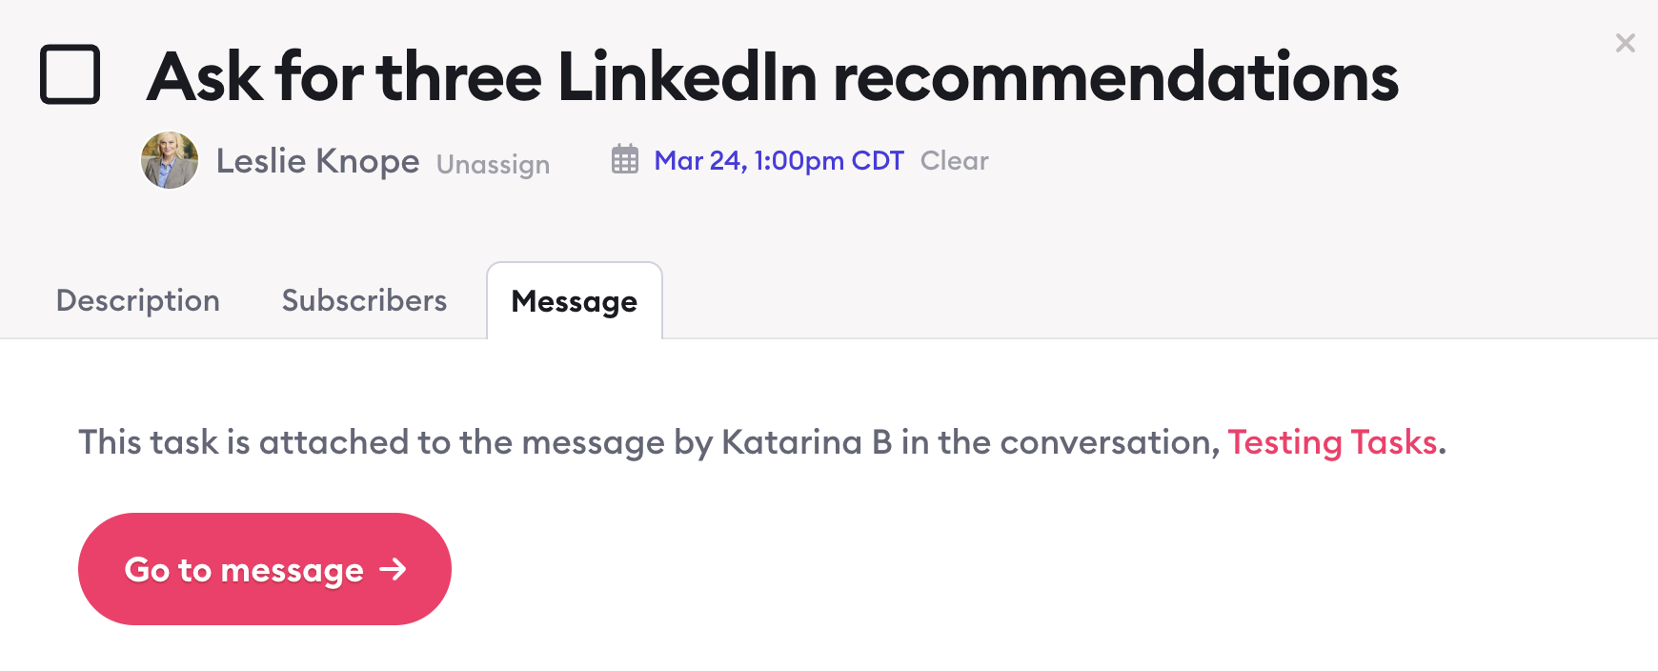Image resolution: width=1658 pixels, height=671 pixels.
Task: Open the due date calendar icon
Action: (x=625, y=159)
